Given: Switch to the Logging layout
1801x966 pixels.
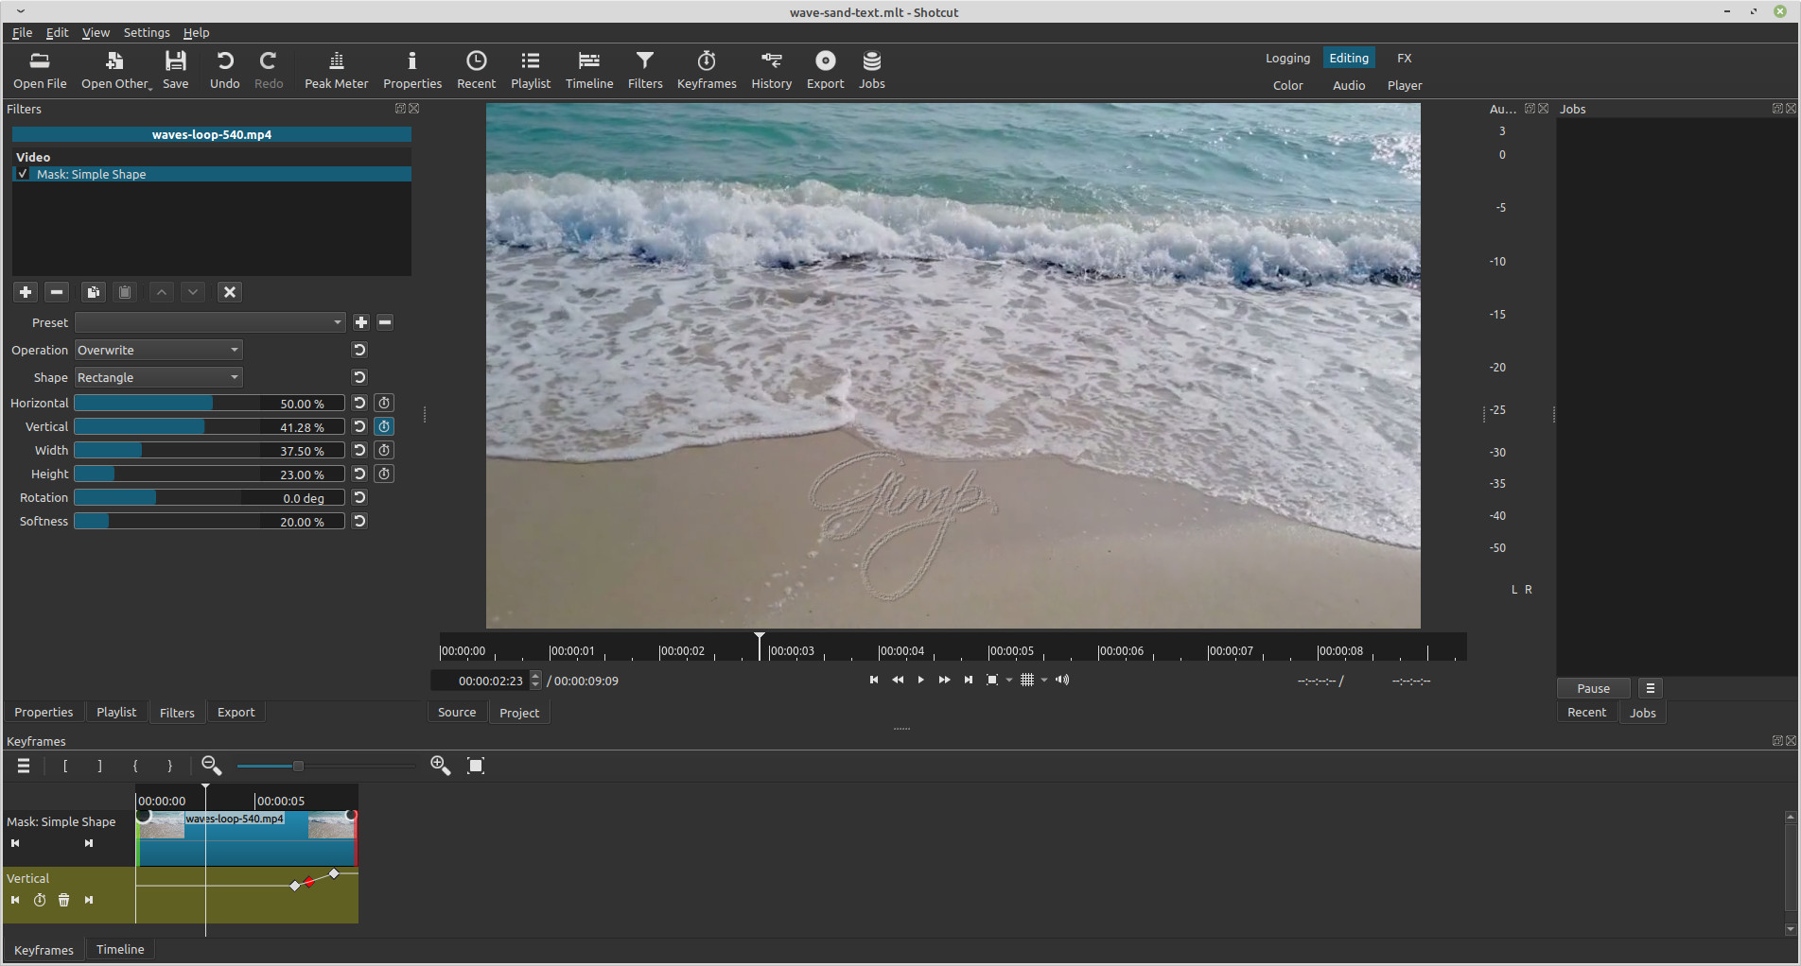Looking at the screenshot, I should [x=1287, y=58].
